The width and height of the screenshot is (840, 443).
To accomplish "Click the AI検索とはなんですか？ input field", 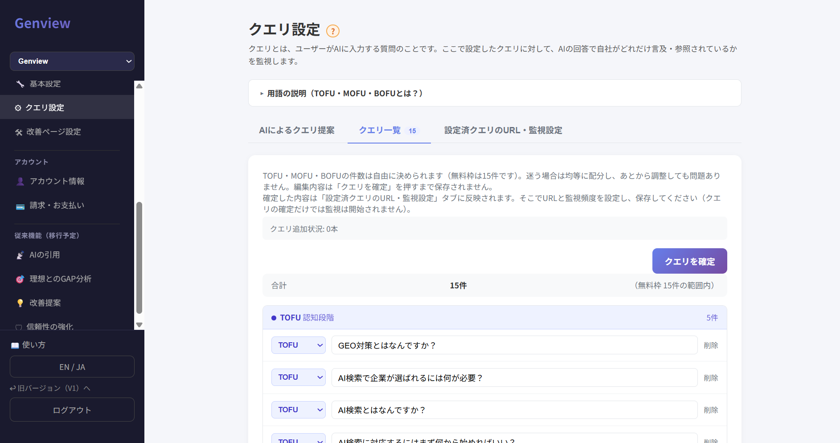I will click(x=514, y=410).
